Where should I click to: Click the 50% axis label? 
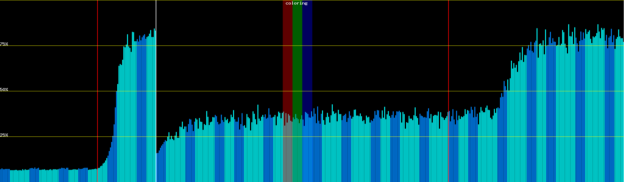pos(4,89)
